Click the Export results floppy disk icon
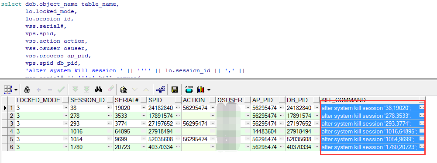437x163 pixels. [175, 90]
